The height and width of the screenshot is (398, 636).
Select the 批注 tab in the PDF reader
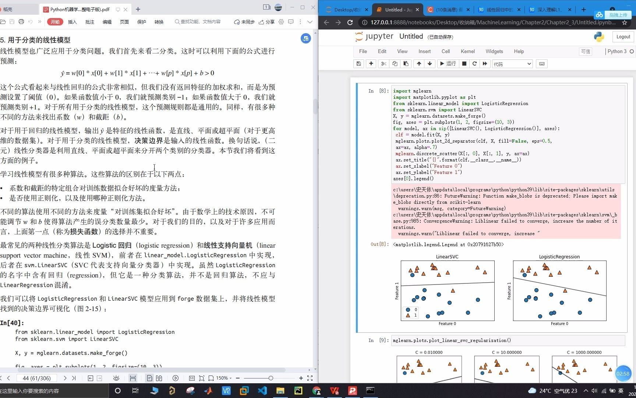click(x=90, y=22)
